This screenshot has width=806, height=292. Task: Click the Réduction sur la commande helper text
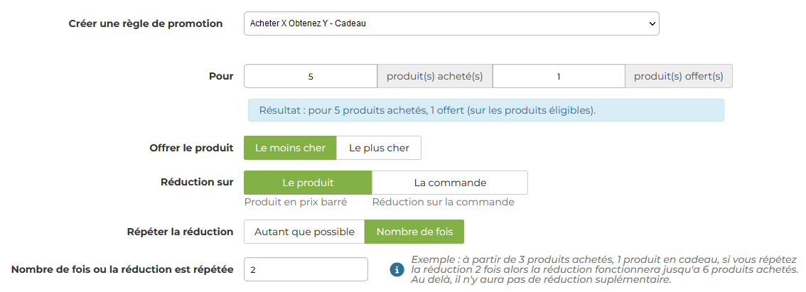[443, 202]
